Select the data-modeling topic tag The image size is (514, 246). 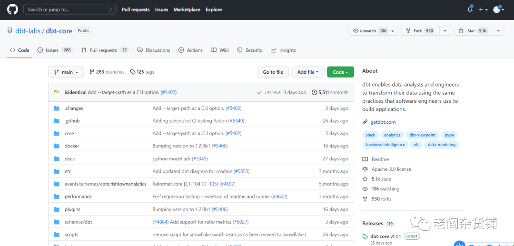(442, 145)
